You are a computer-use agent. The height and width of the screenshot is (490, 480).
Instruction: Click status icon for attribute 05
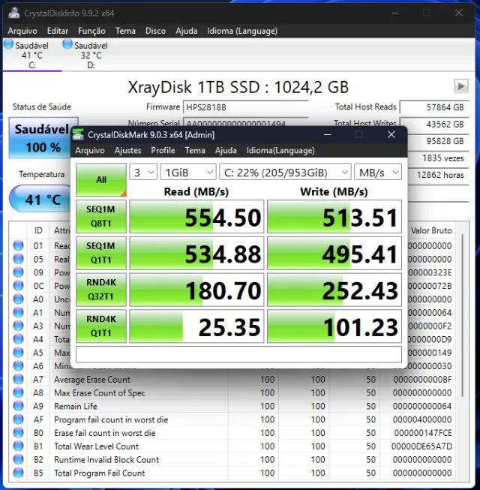[19, 259]
